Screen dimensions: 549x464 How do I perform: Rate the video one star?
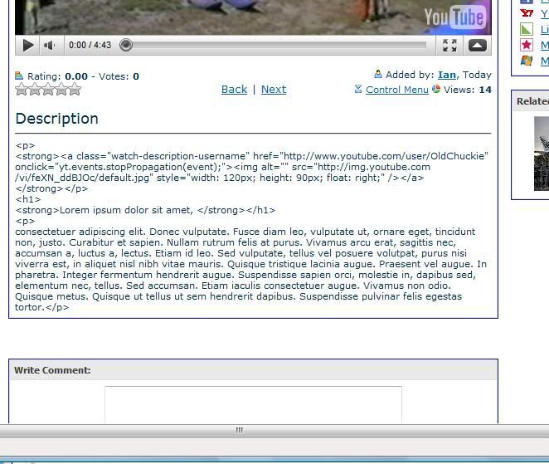(22, 90)
